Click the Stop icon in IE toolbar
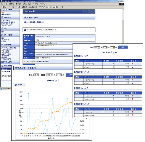 pyautogui.click(x=13, y=7)
